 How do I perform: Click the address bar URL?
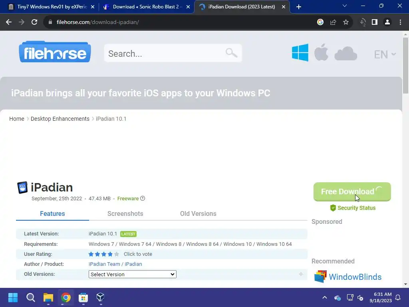[x=97, y=22]
